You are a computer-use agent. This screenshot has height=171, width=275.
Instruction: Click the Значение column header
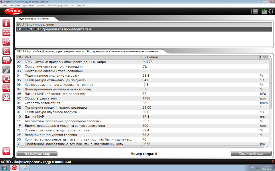[x=201, y=57]
